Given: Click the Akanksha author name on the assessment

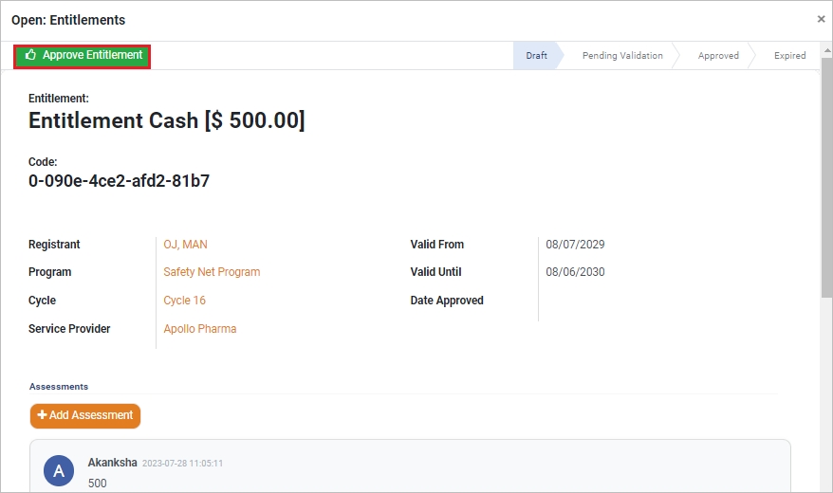Looking at the screenshot, I should [112, 463].
